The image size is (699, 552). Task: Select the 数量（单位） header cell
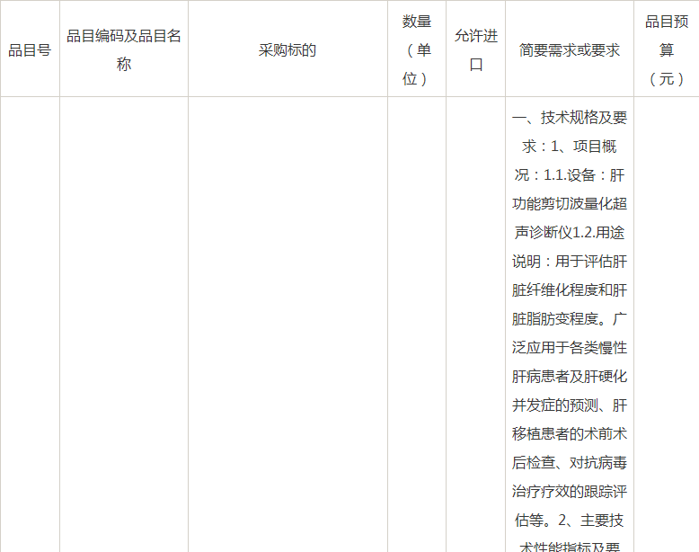point(416,50)
